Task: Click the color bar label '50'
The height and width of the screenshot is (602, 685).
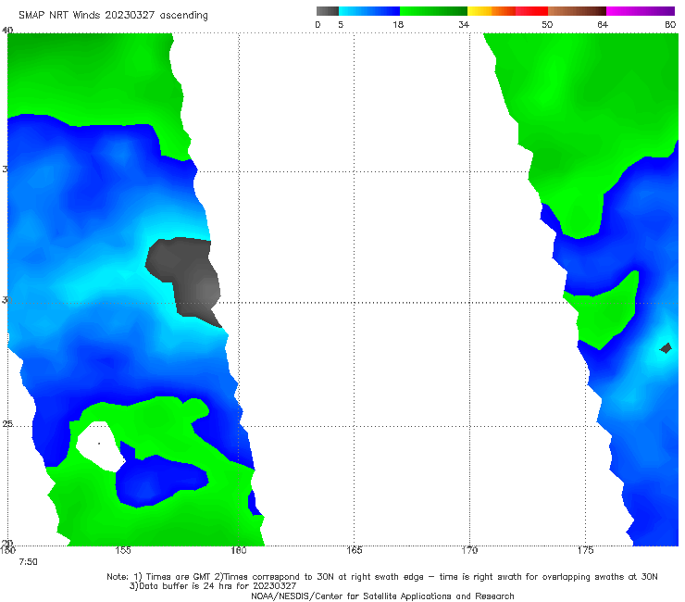Action: click(x=547, y=24)
